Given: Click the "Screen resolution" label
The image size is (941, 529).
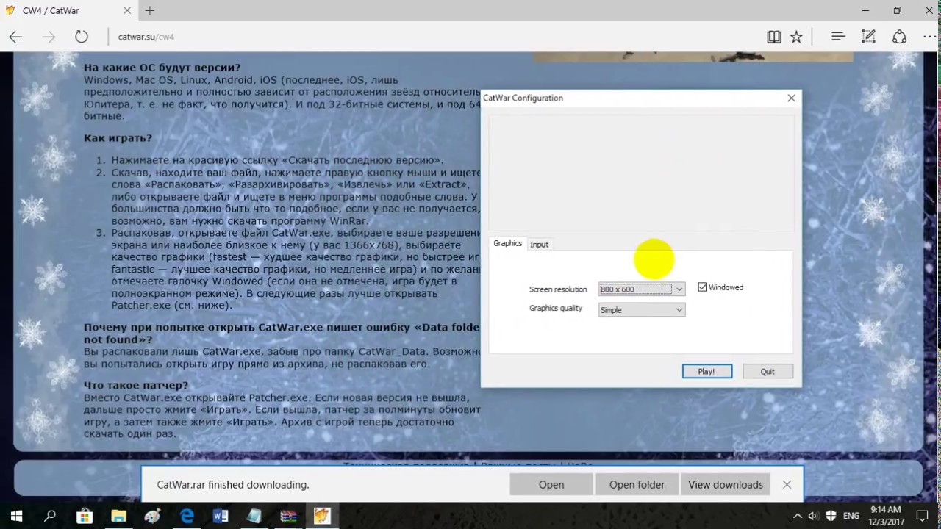Looking at the screenshot, I should click(x=558, y=289).
